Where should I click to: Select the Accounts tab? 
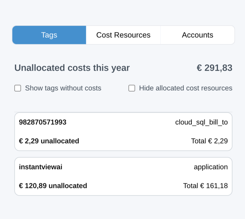click(197, 35)
